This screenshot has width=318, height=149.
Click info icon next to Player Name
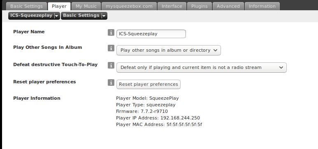coord(111,32)
